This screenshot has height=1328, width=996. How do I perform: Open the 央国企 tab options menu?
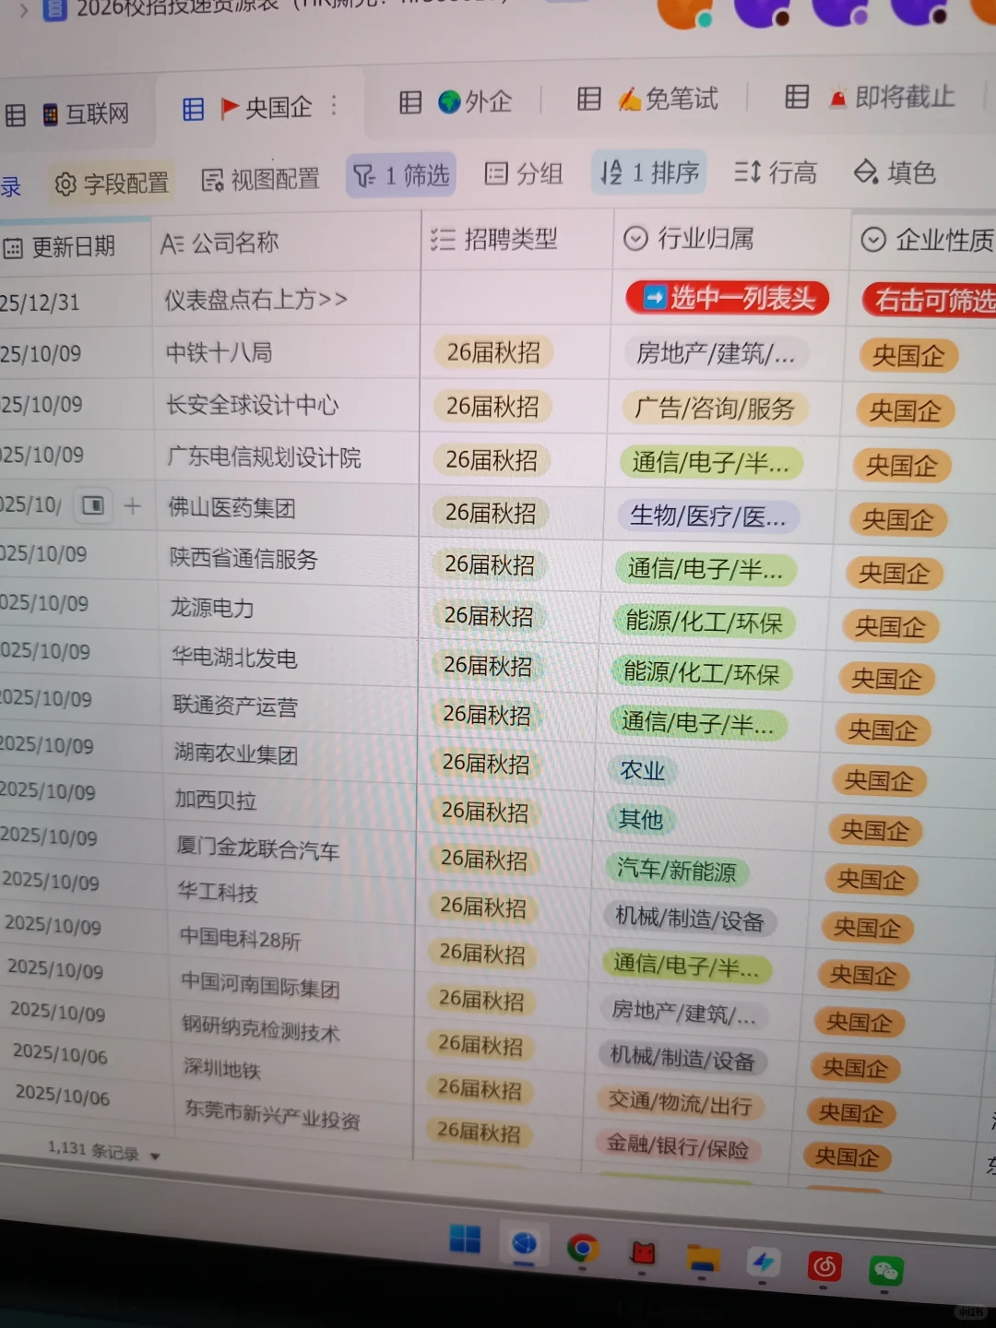coord(334,106)
